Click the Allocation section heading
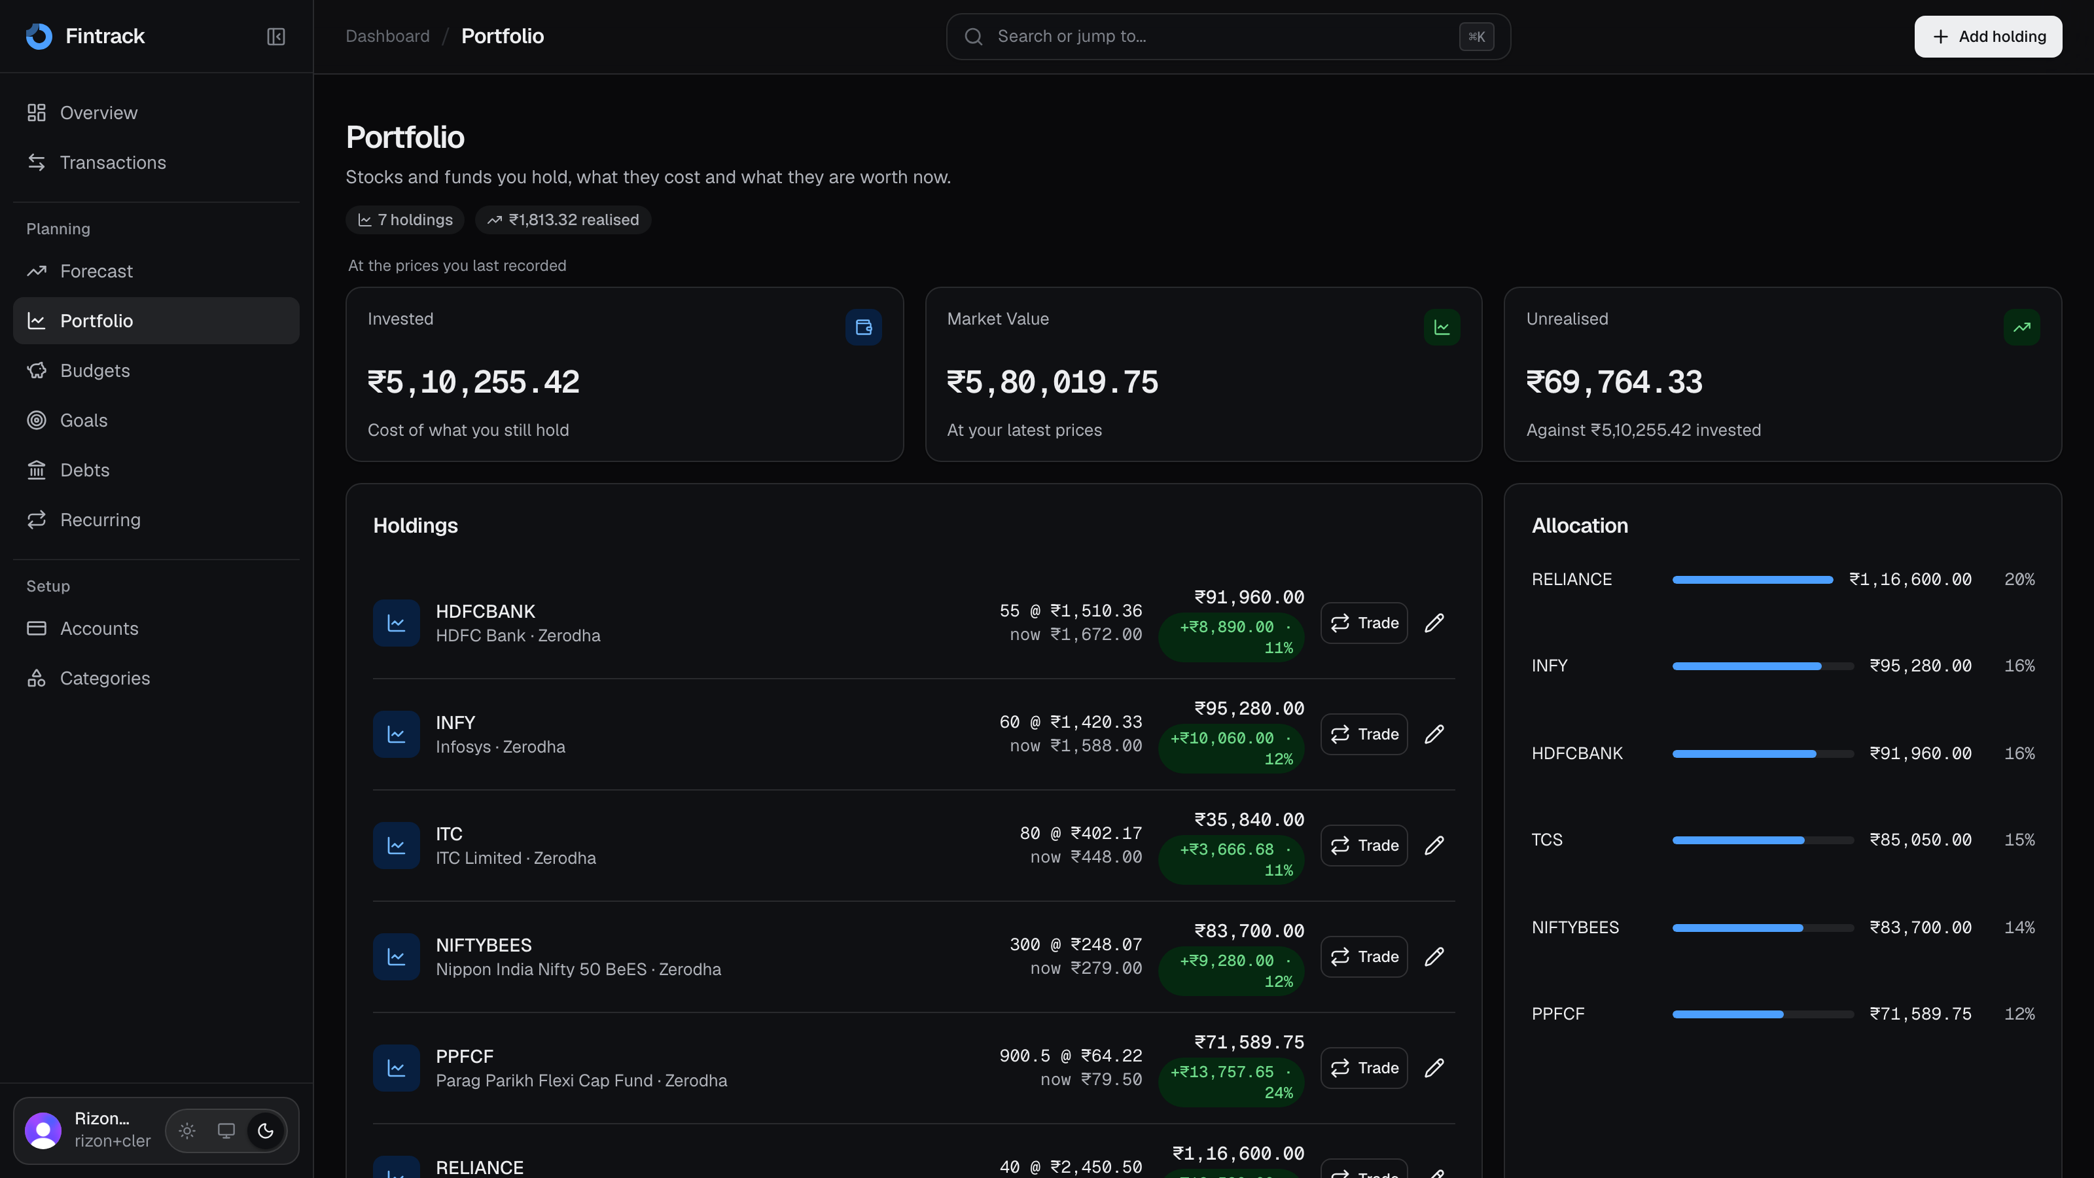 coord(1580,526)
